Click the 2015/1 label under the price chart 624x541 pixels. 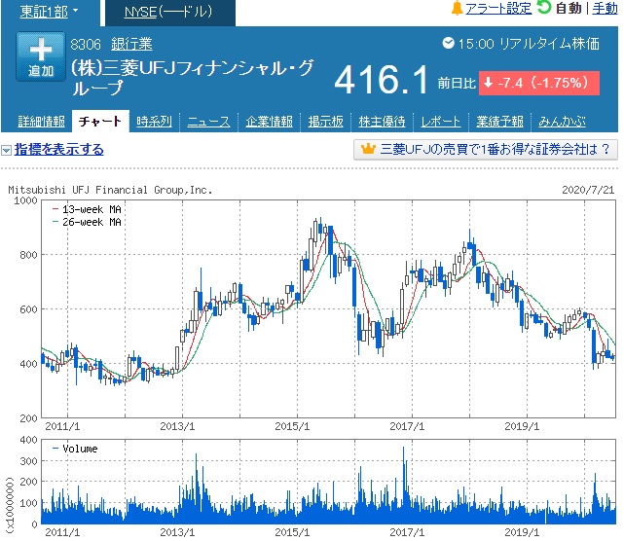coord(292,426)
